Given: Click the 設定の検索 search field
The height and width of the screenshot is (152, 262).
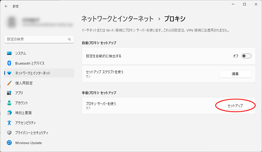Looking at the screenshot, I should (36, 39).
